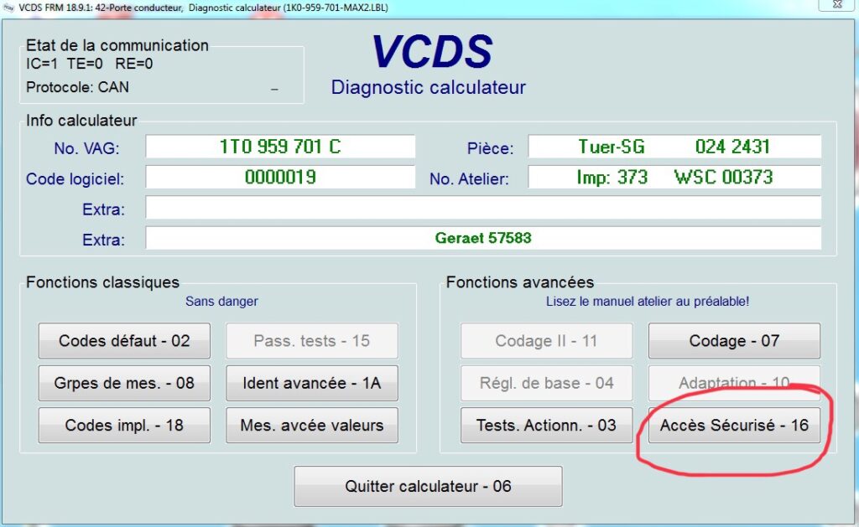Select the greyed Pass. tests - 15 button
Screen dimensions: 859x527
pyautogui.click(x=311, y=341)
